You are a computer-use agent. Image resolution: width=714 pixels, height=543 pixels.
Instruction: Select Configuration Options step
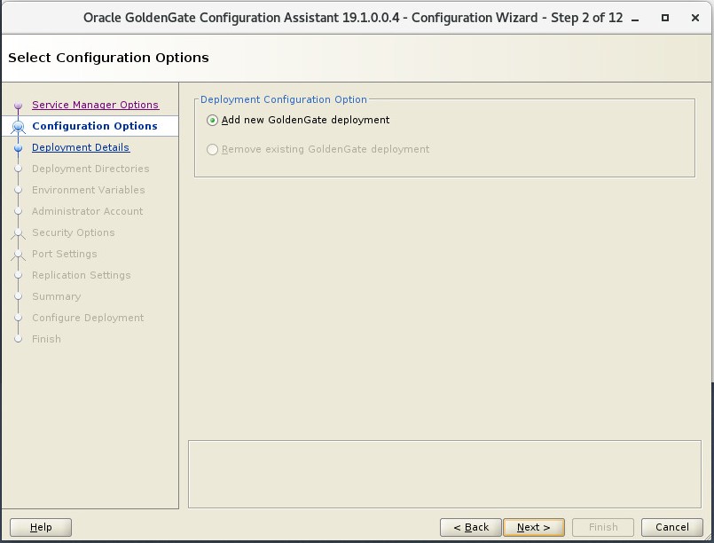[x=95, y=126]
